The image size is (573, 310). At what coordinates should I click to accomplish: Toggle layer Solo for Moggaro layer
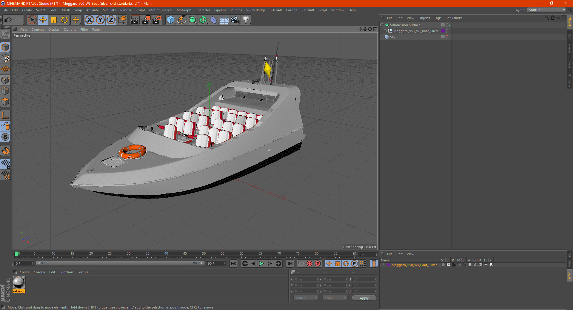443,265
